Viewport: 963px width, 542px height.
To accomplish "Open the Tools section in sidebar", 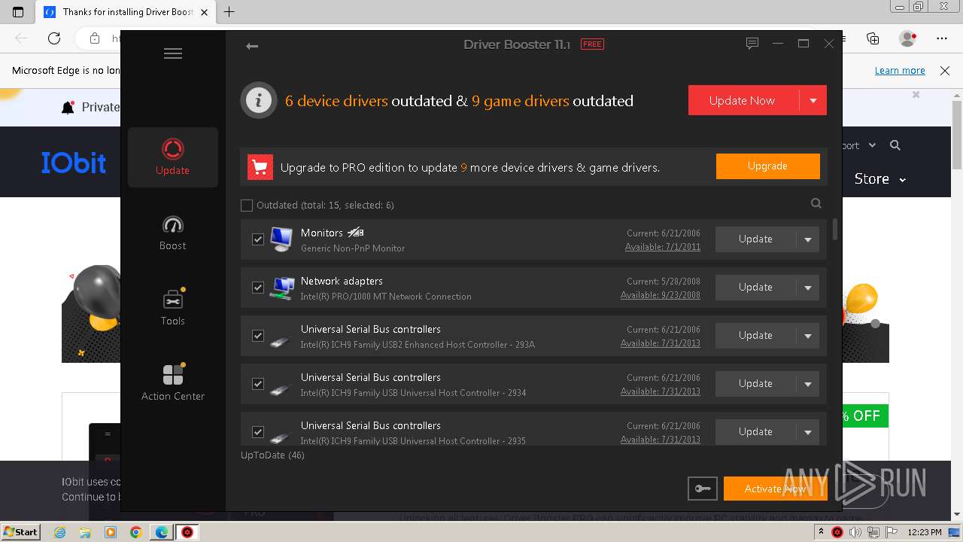I will [173, 308].
